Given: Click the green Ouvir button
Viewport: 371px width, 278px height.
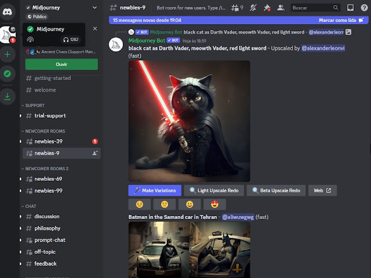Looking at the screenshot, I should pos(61,64).
